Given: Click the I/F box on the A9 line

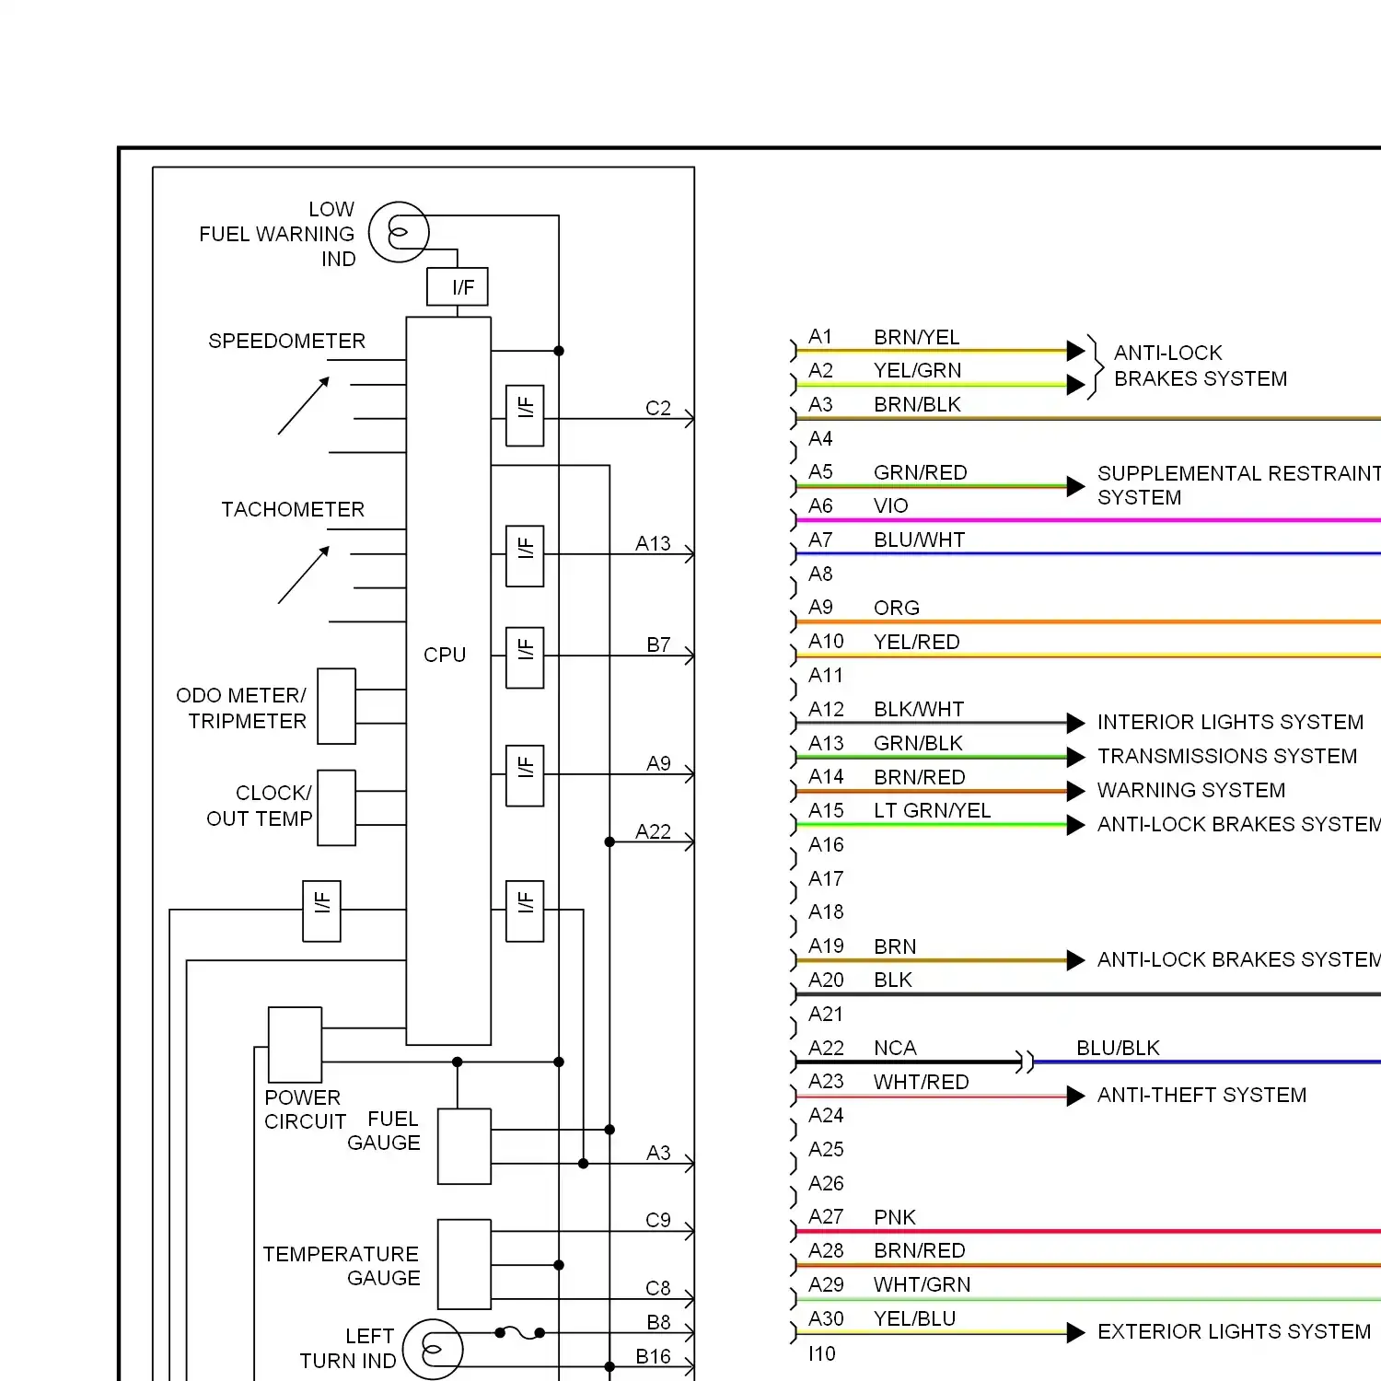Looking at the screenshot, I should [x=525, y=775].
